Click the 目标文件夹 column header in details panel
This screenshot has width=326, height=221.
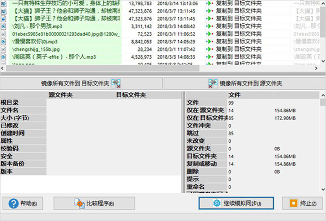pos(131,95)
